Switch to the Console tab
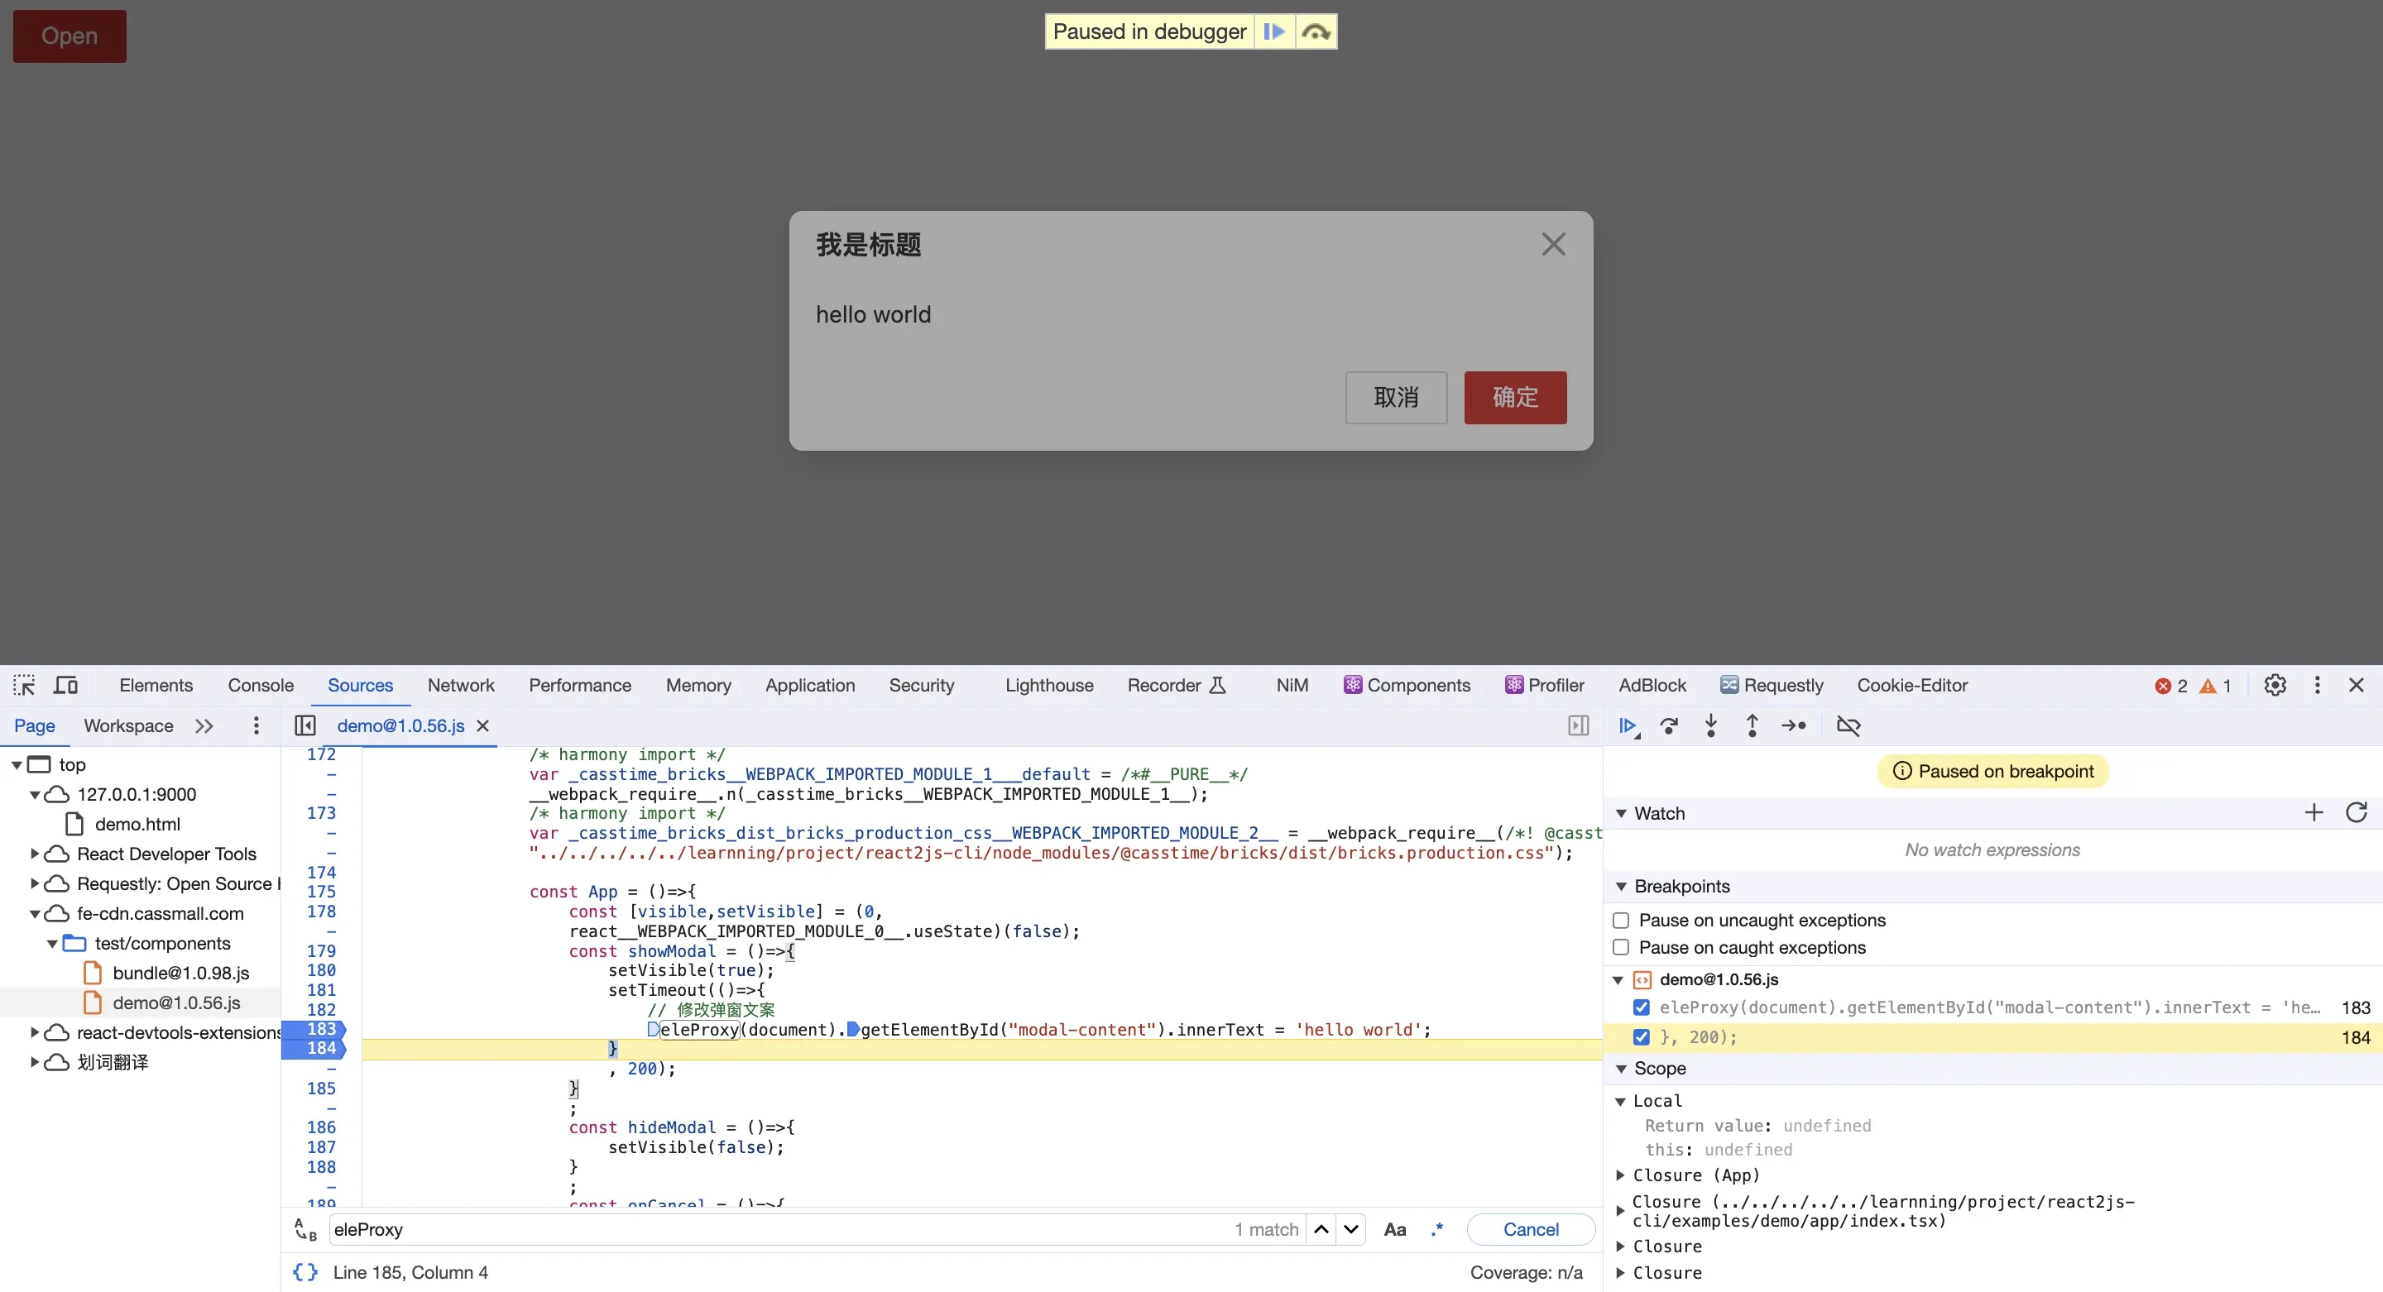Image resolution: width=2383 pixels, height=1292 pixels. [x=260, y=686]
